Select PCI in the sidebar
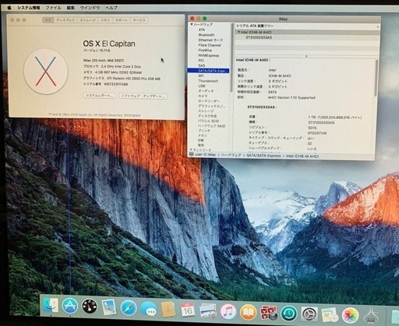This screenshot has height=326, width=399. (201, 61)
